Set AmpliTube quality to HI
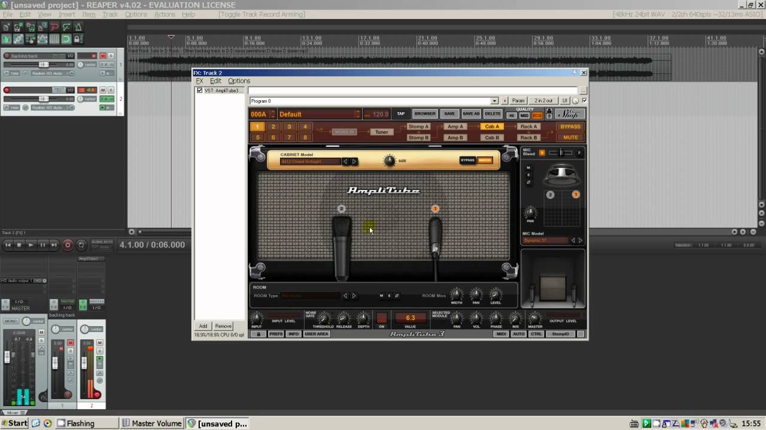The width and height of the screenshot is (766, 430). [512, 116]
